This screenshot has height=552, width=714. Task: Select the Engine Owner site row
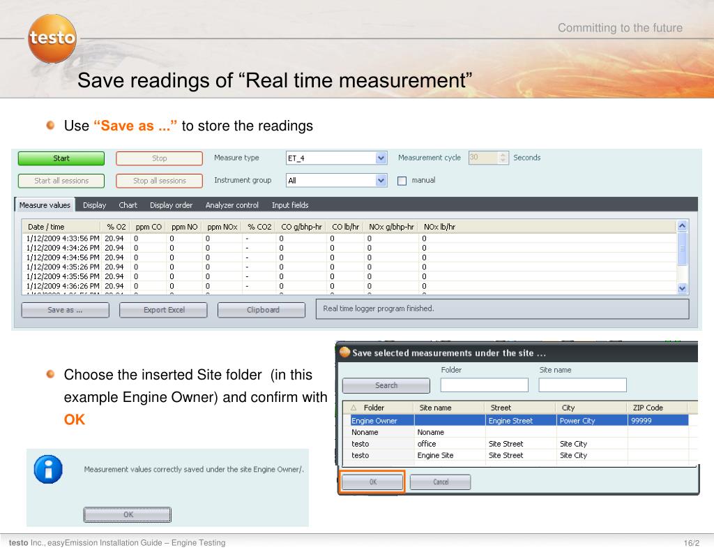tap(519, 421)
